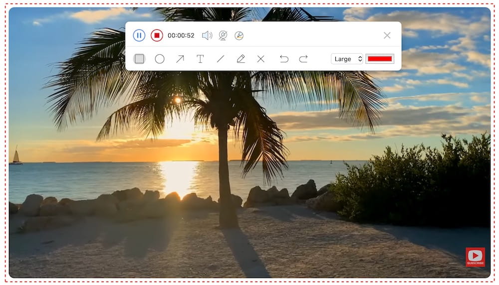Toggle the annotation drawing panel icon

pos(239,35)
